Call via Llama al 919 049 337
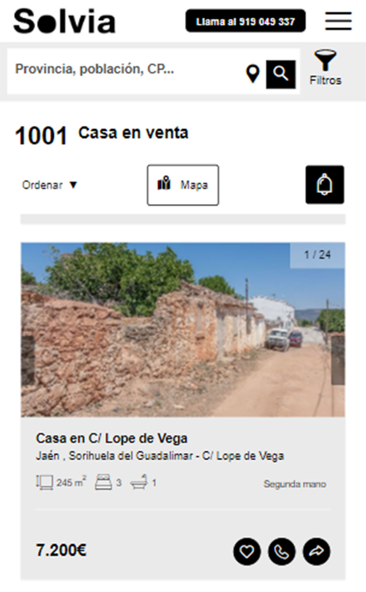 tap(246, 21)
